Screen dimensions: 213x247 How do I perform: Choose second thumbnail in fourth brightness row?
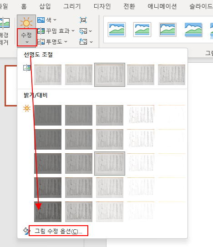coord(79,187)
